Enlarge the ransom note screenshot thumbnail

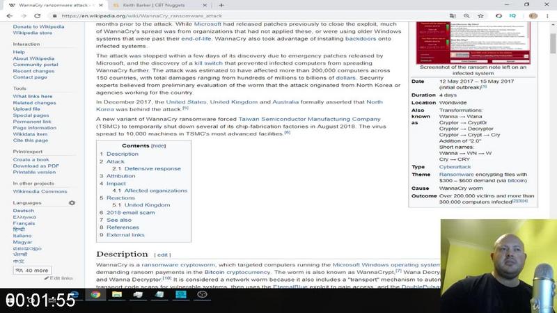pyautogui.click(x=473, y=42)
